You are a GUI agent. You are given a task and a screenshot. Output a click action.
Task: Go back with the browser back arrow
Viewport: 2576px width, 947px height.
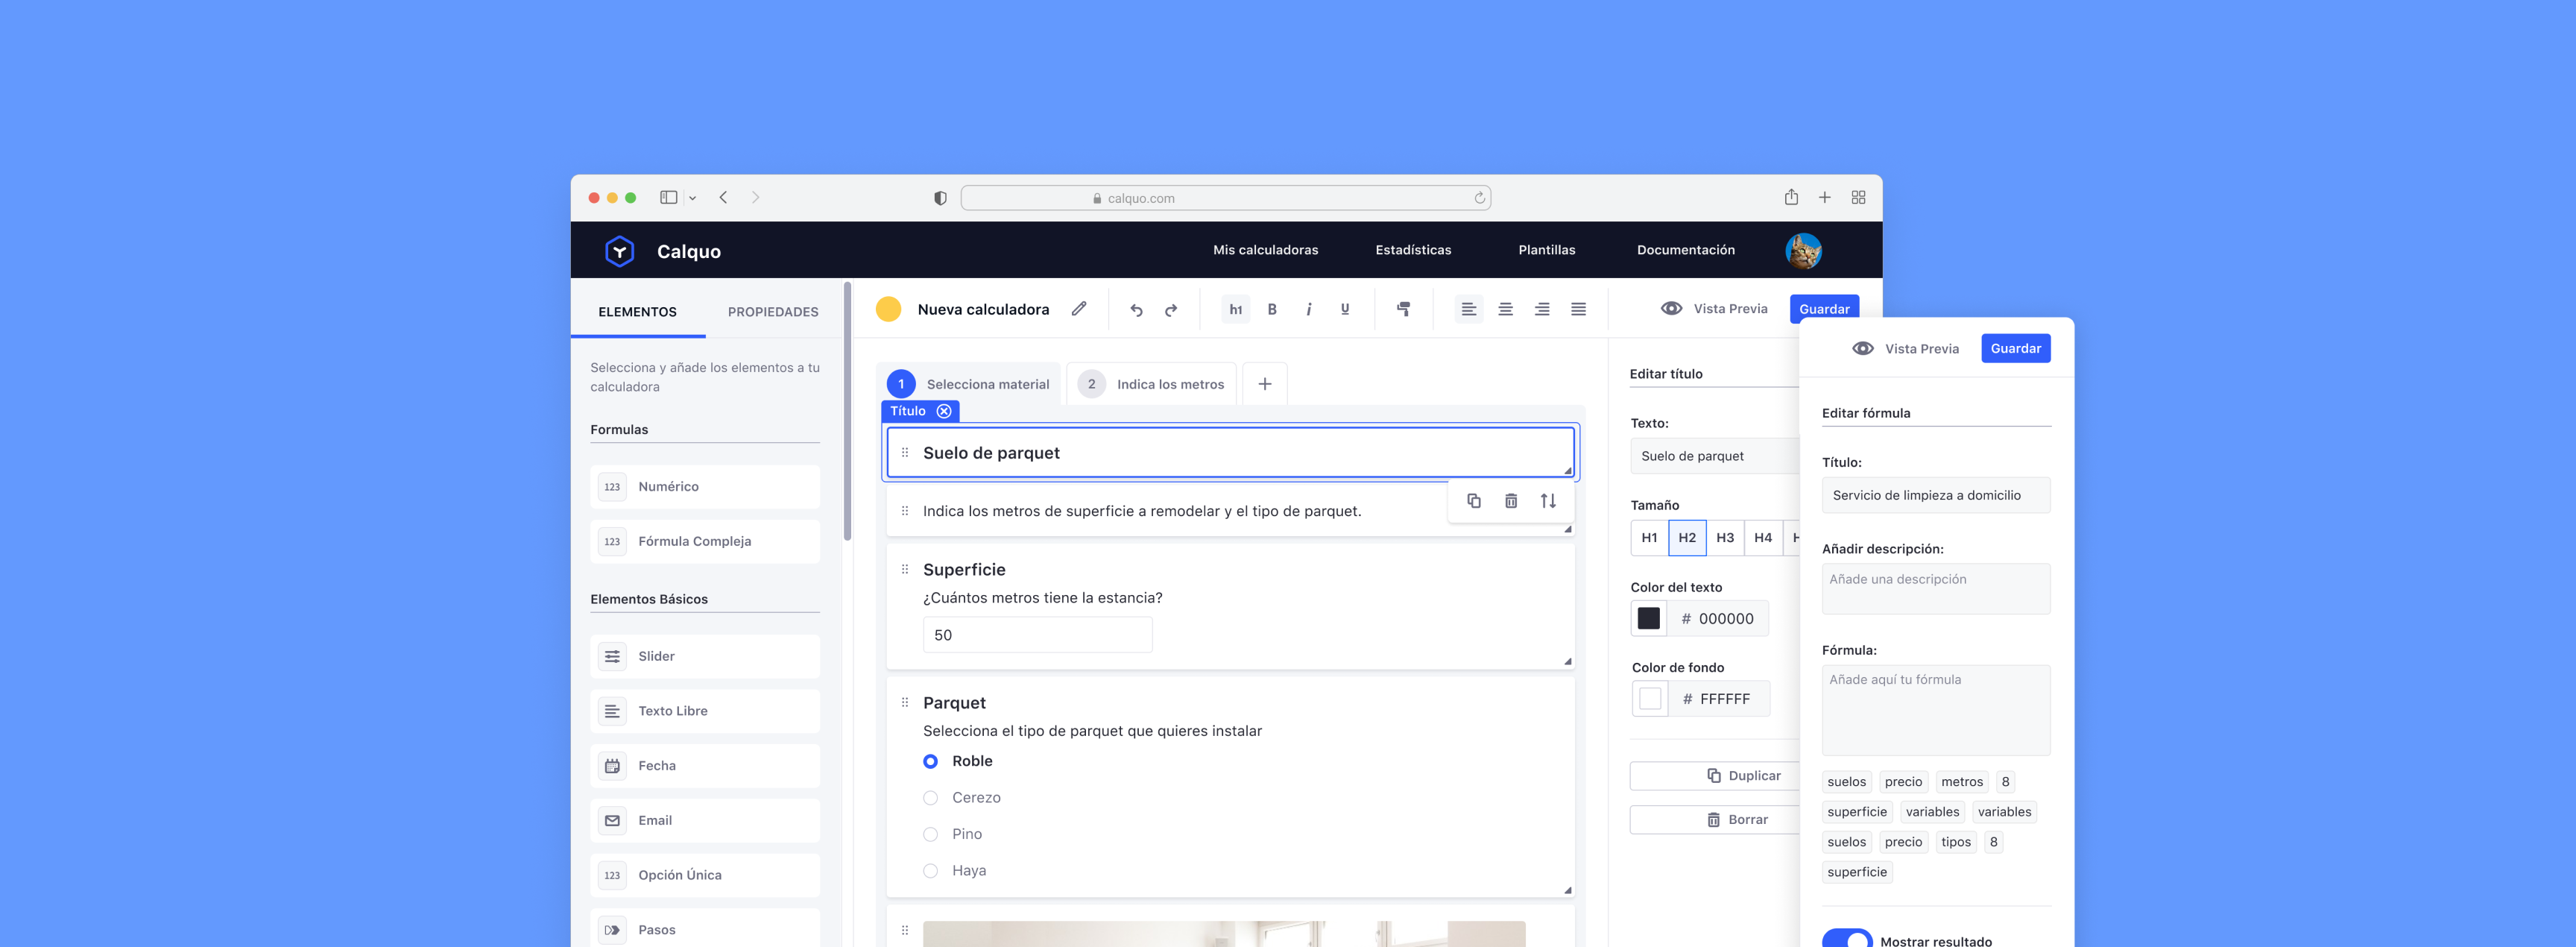[723, 197]
